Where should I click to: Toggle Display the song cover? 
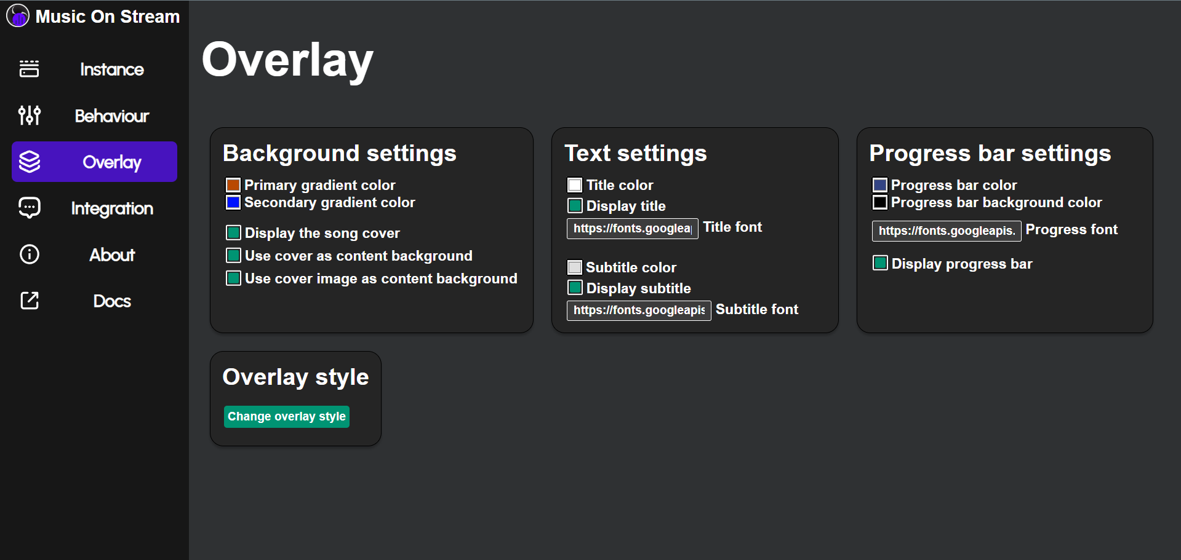pyautogui.click(x=233, y=232)
